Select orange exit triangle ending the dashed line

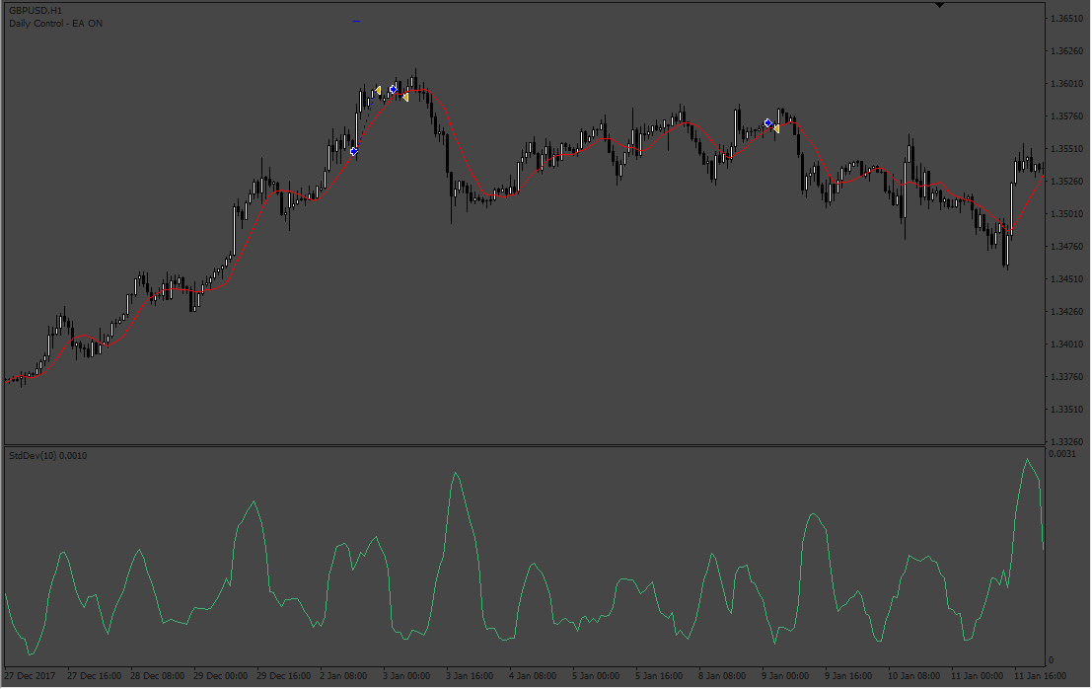click(x=378, y=91)
